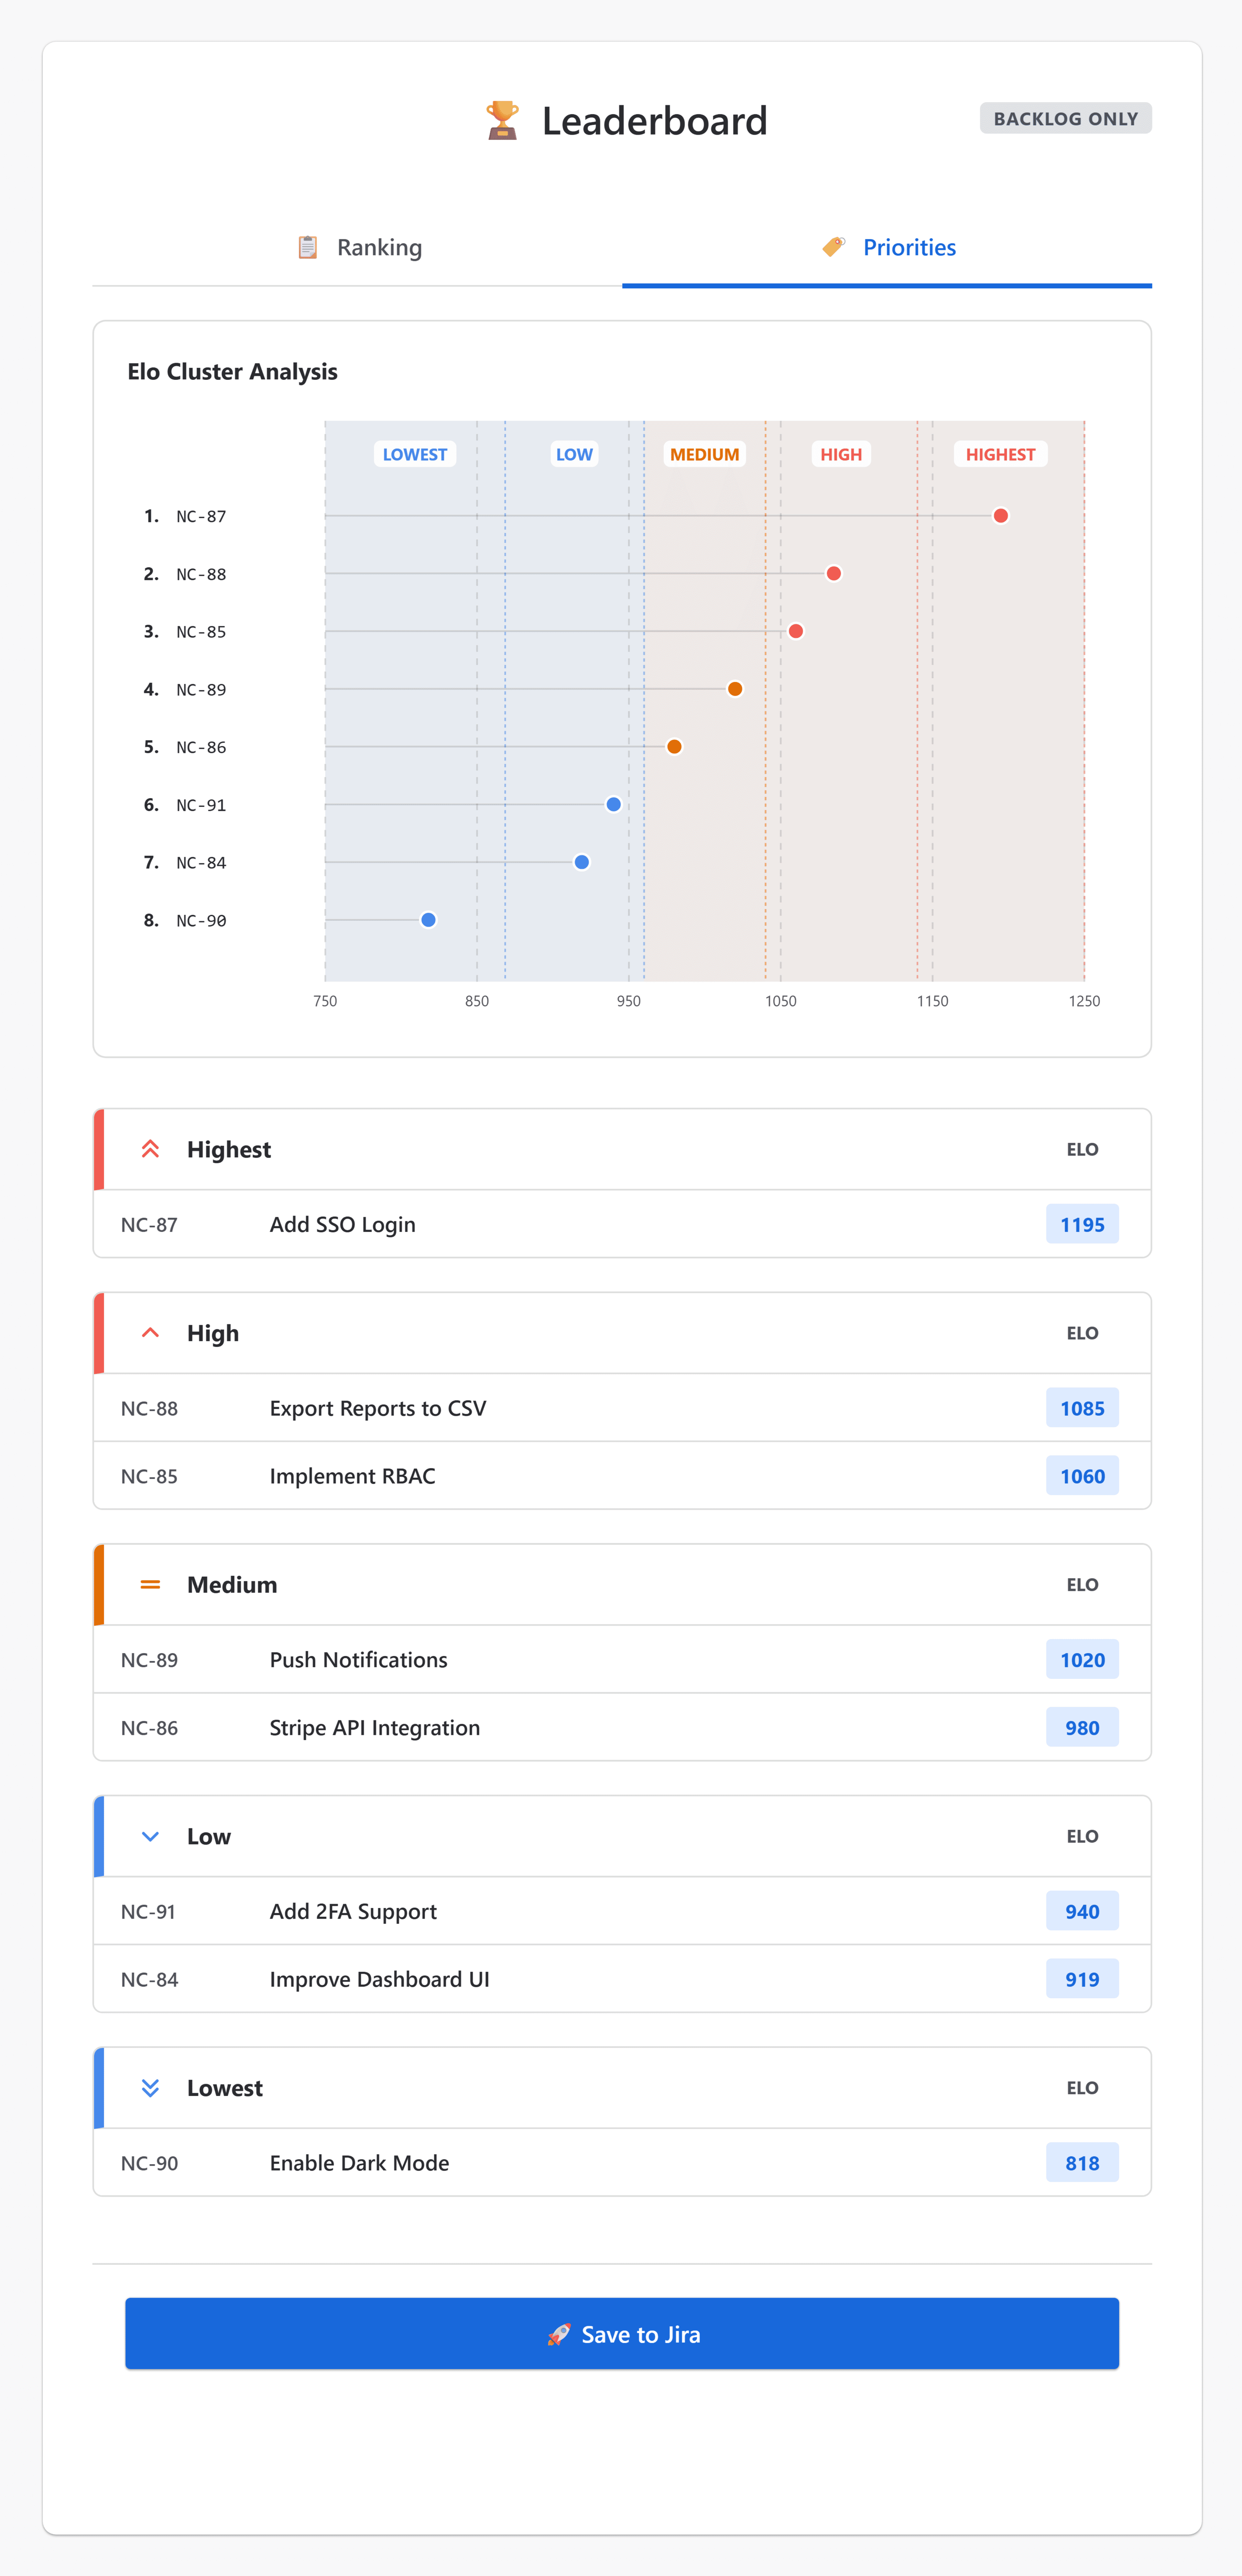The image size is (1242, 2576).
Task: Click issue key NC-91 in Low table
Action: pos(148,1912)
